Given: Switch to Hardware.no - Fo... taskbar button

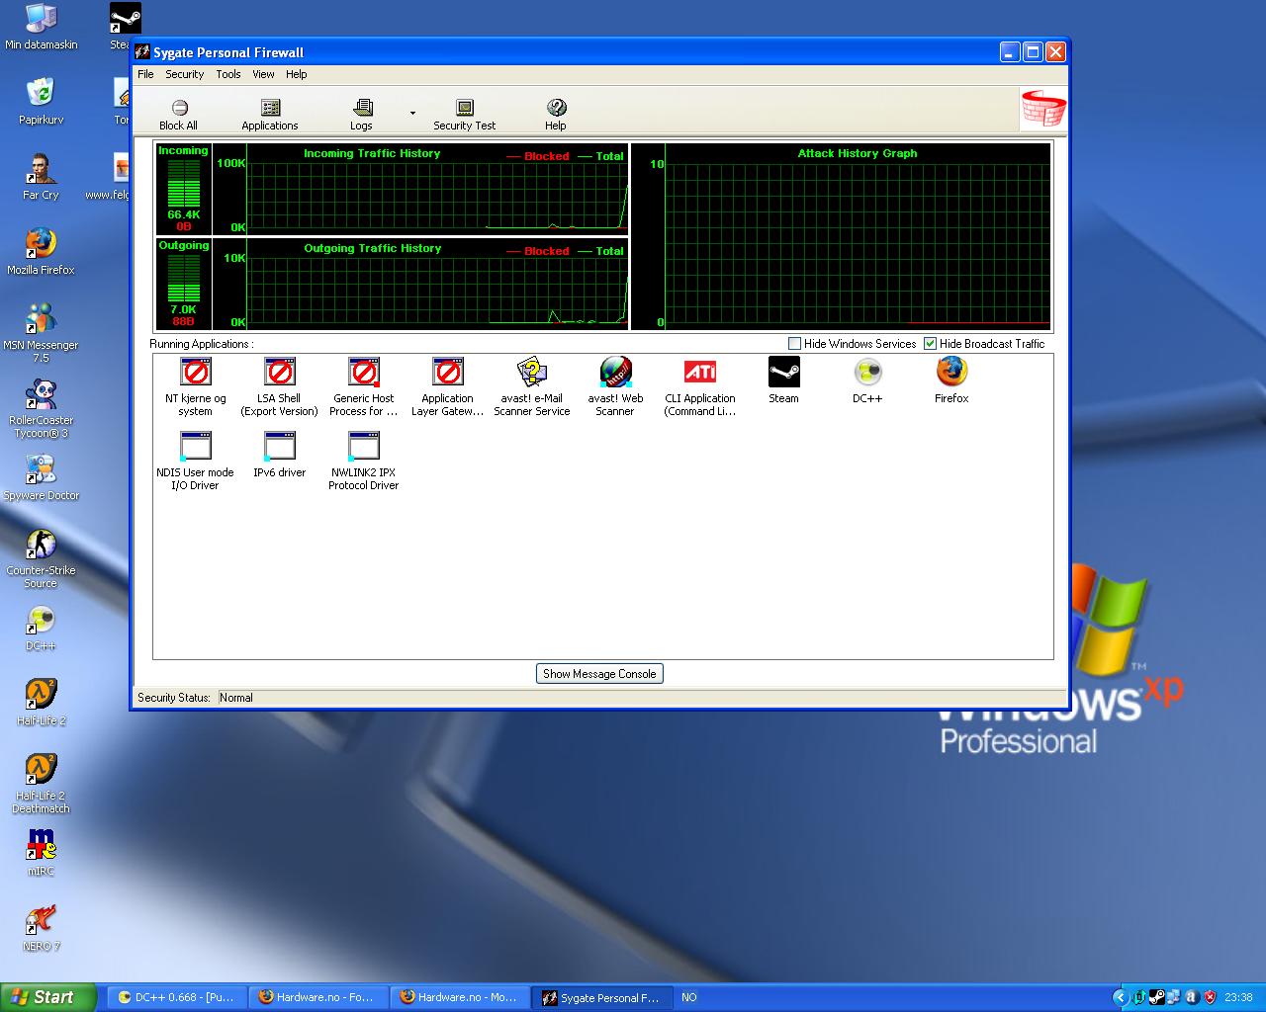Looking at the screenshot, I should 317,997.
